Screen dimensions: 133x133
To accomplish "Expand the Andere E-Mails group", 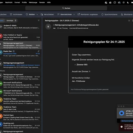I will click(20, 27).
